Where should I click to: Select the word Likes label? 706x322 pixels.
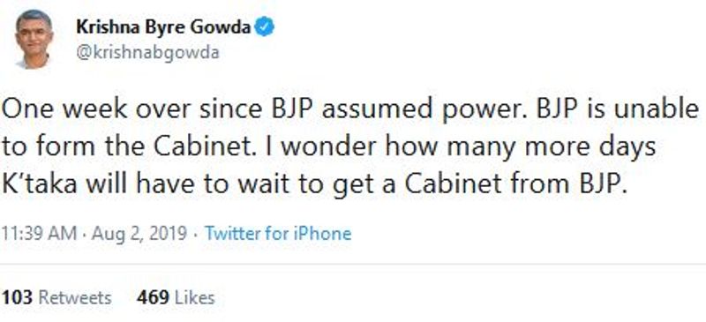tap(194, 297)
